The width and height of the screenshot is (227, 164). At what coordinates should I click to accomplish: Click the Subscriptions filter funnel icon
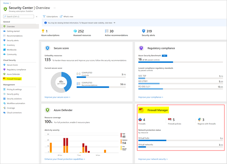point(44,16)
